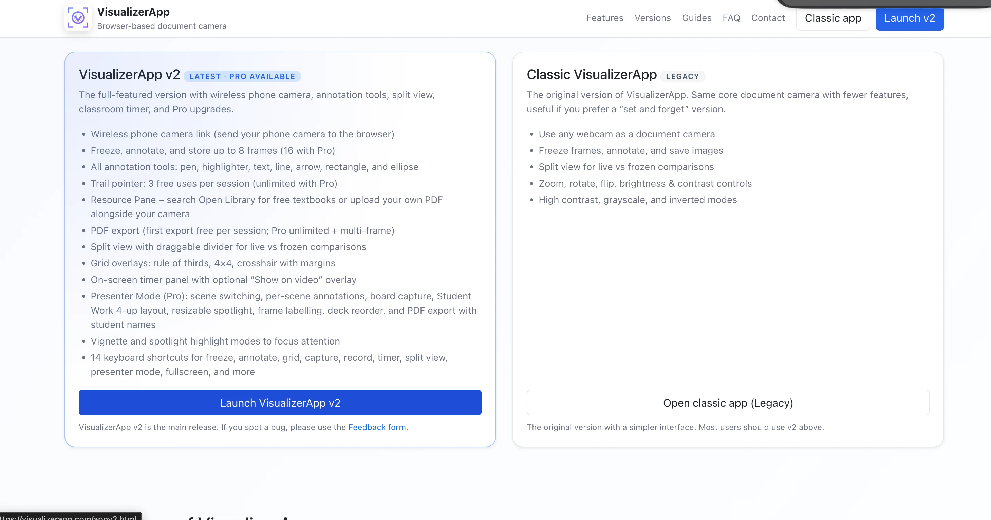Follow the Feedback form link
The width and height of the screenshot is (991, 520).
pyautogui.click(x=377, y=427)
